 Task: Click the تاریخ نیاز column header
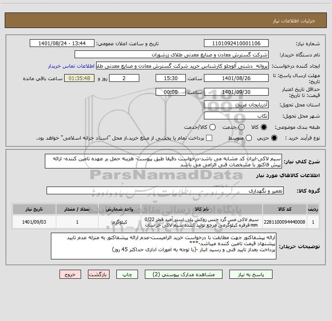[34, 209]
